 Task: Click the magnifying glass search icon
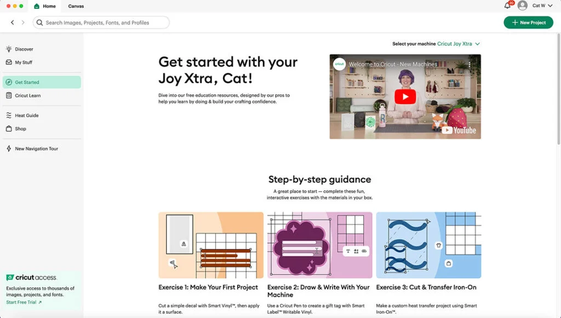(x=39, y=22)
